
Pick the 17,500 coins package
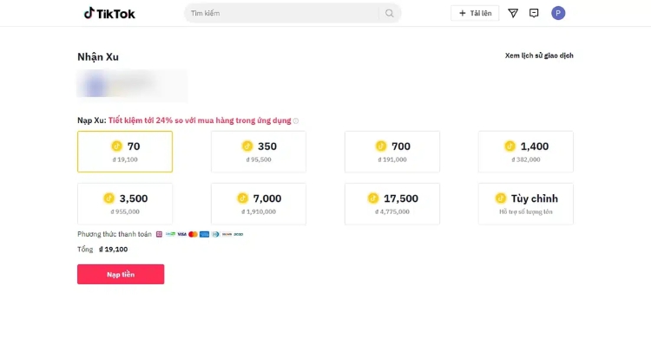click(x=392, y=204)
